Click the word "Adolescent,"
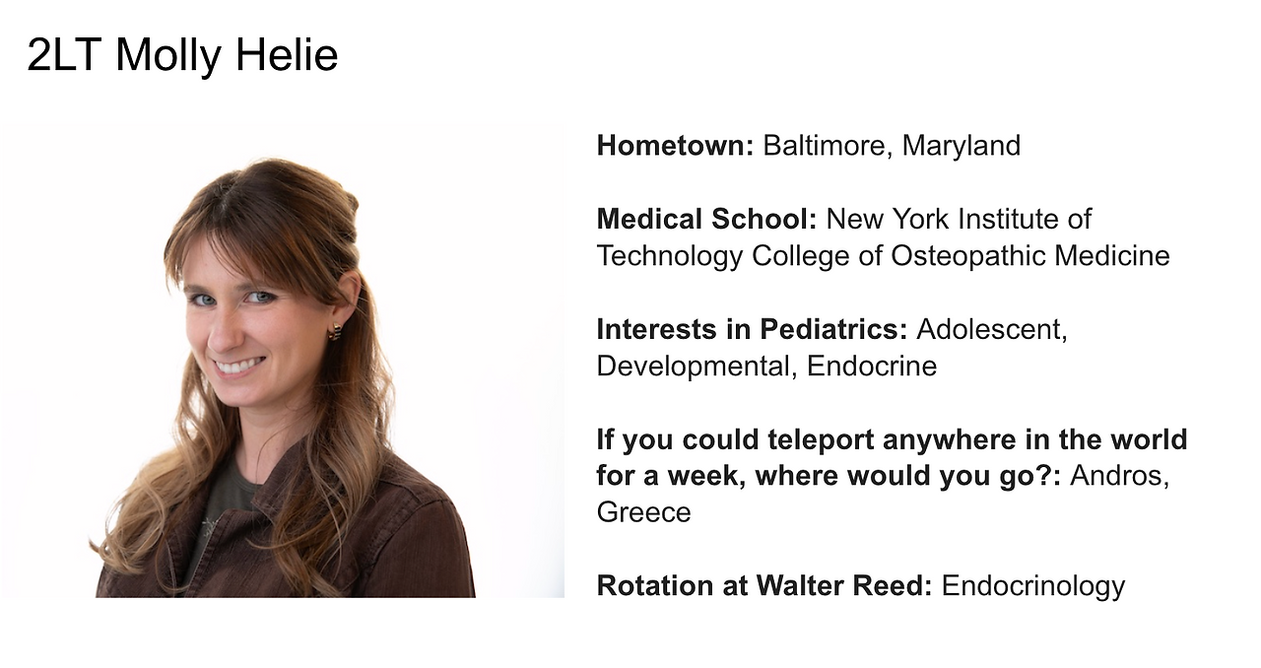This screenshot has height=668, width=1261. pos(992,329)
